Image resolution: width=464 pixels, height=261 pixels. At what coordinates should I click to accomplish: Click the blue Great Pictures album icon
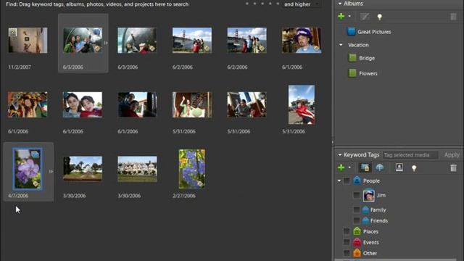[351, 31]
